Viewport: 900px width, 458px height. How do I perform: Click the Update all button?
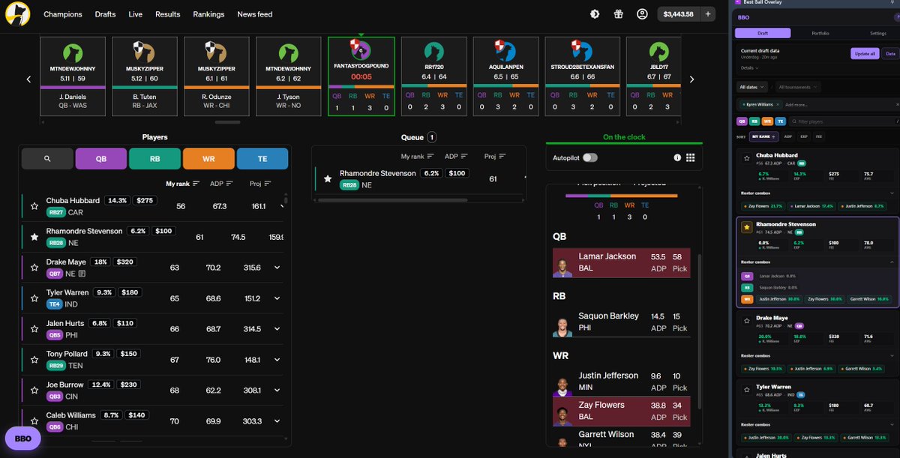865,53
